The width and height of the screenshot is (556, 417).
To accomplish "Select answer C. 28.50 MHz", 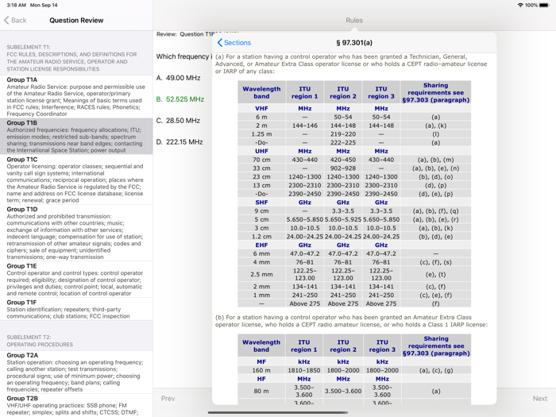I will coord(179,121).
